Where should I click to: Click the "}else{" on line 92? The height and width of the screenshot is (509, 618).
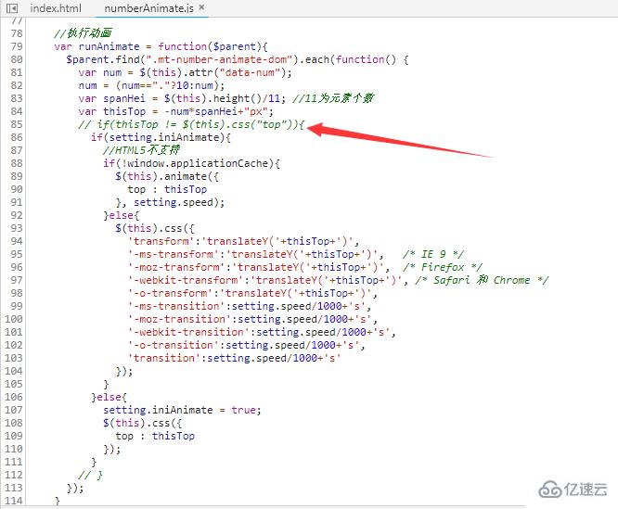tap(121, 215)
